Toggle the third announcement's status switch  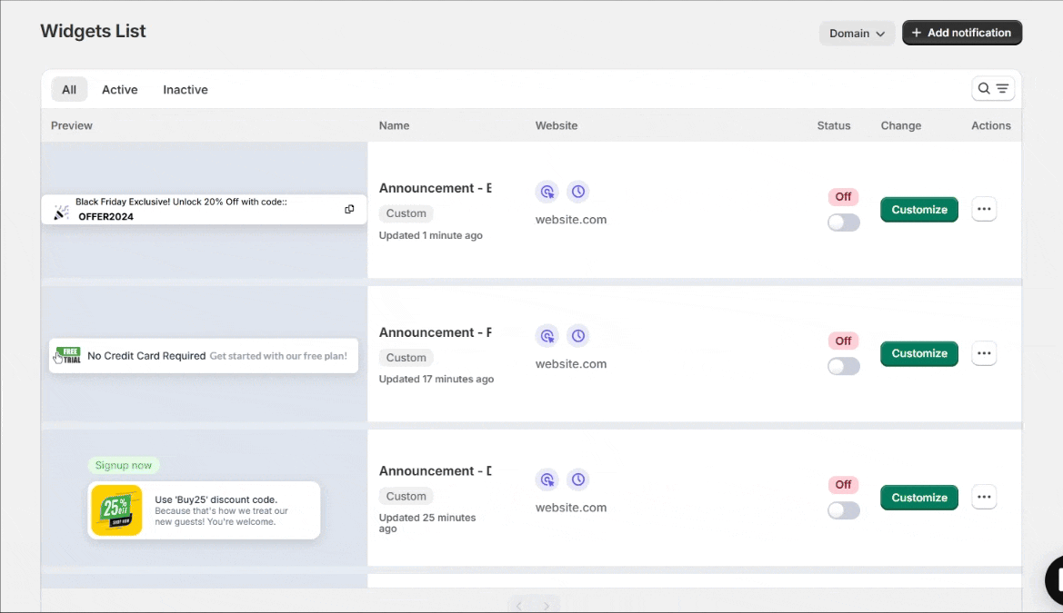click(843, 510)
